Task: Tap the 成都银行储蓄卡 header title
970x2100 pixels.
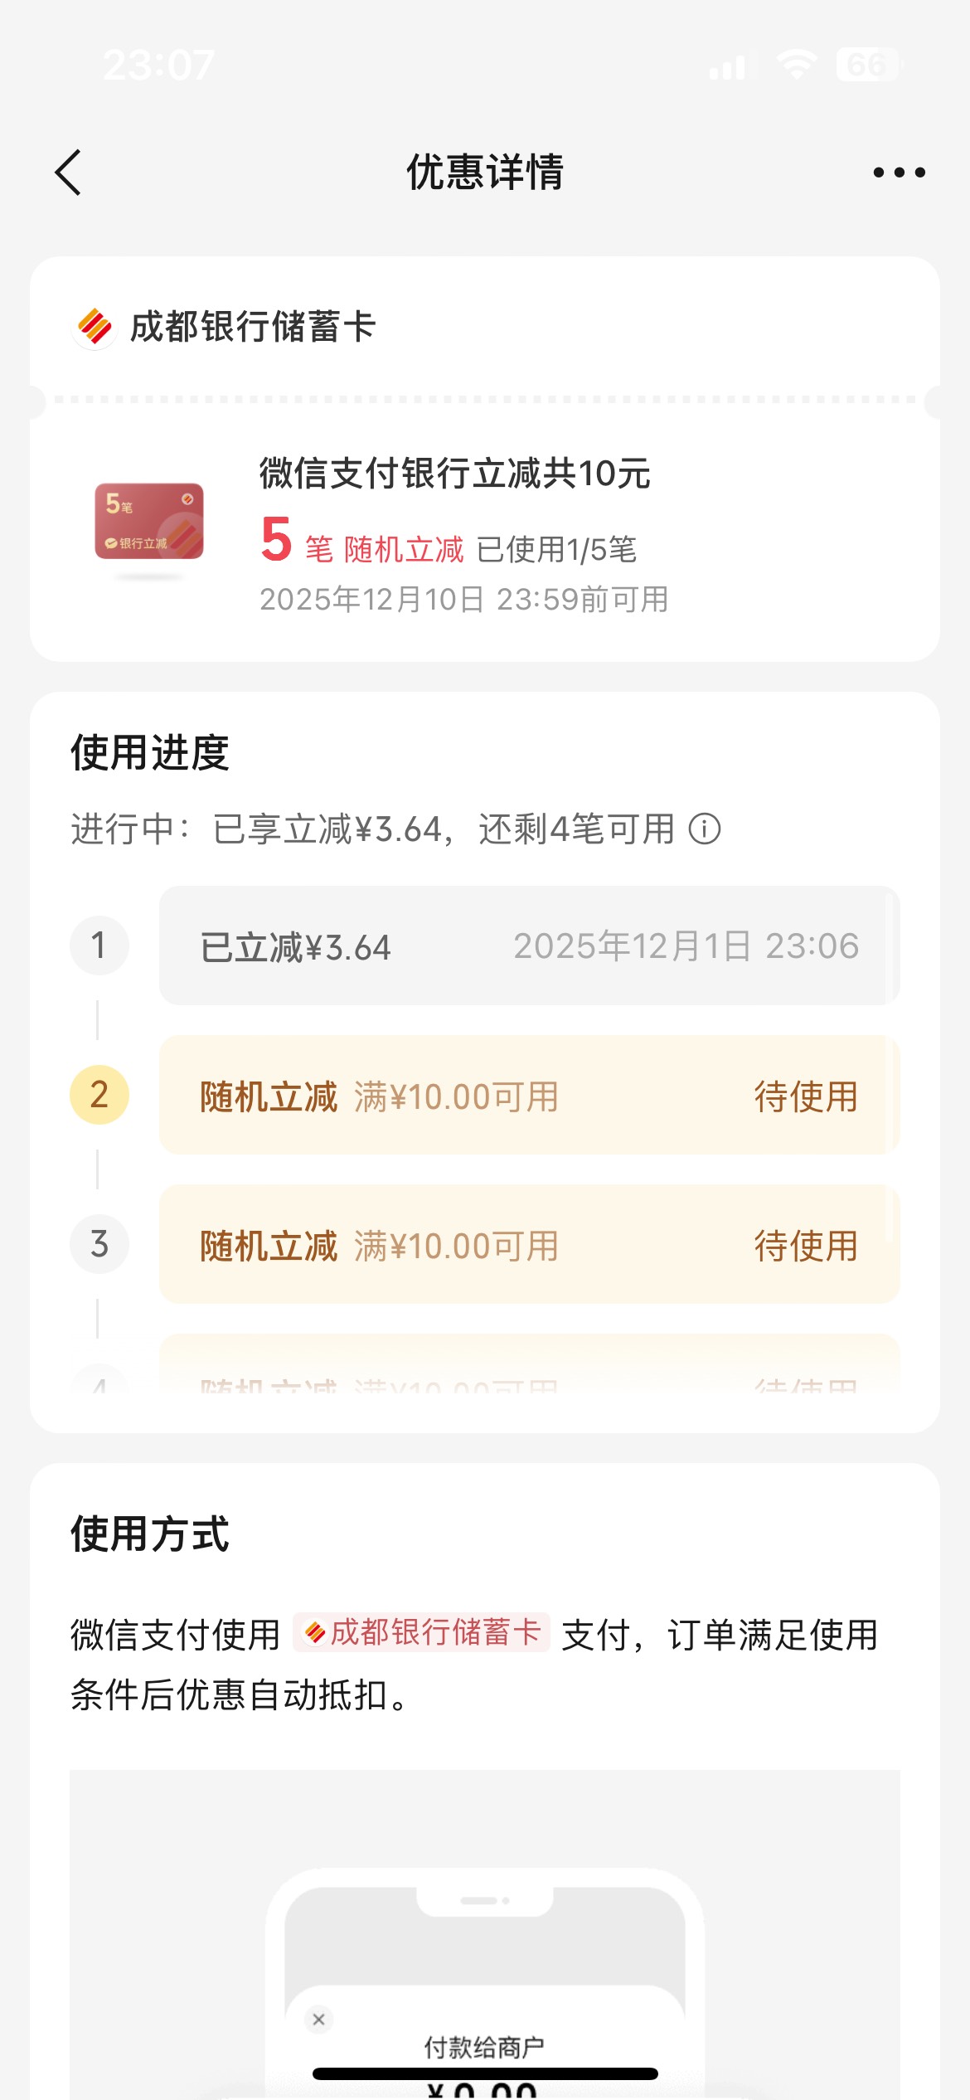Action: (253, 327)
